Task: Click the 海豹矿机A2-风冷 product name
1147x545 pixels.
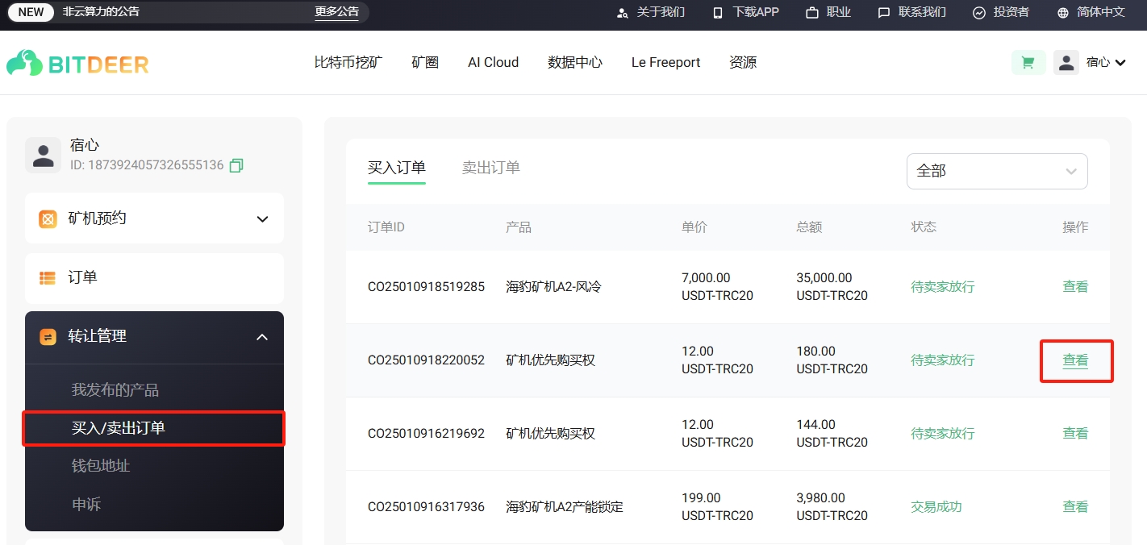Action: pyautogui.click(x=554, y=286)
